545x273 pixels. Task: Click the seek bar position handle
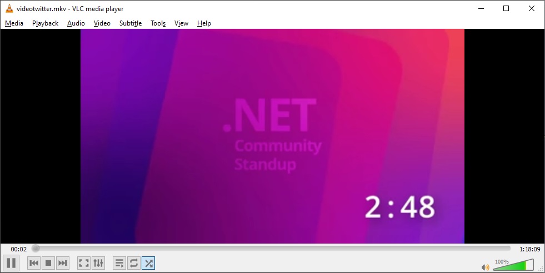tap(36, 249)
